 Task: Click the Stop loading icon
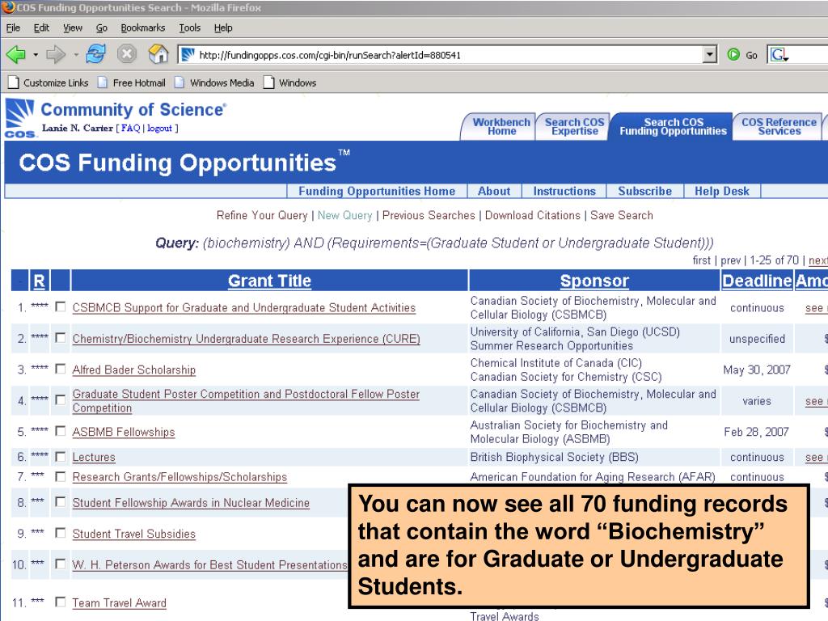[127, 54]
